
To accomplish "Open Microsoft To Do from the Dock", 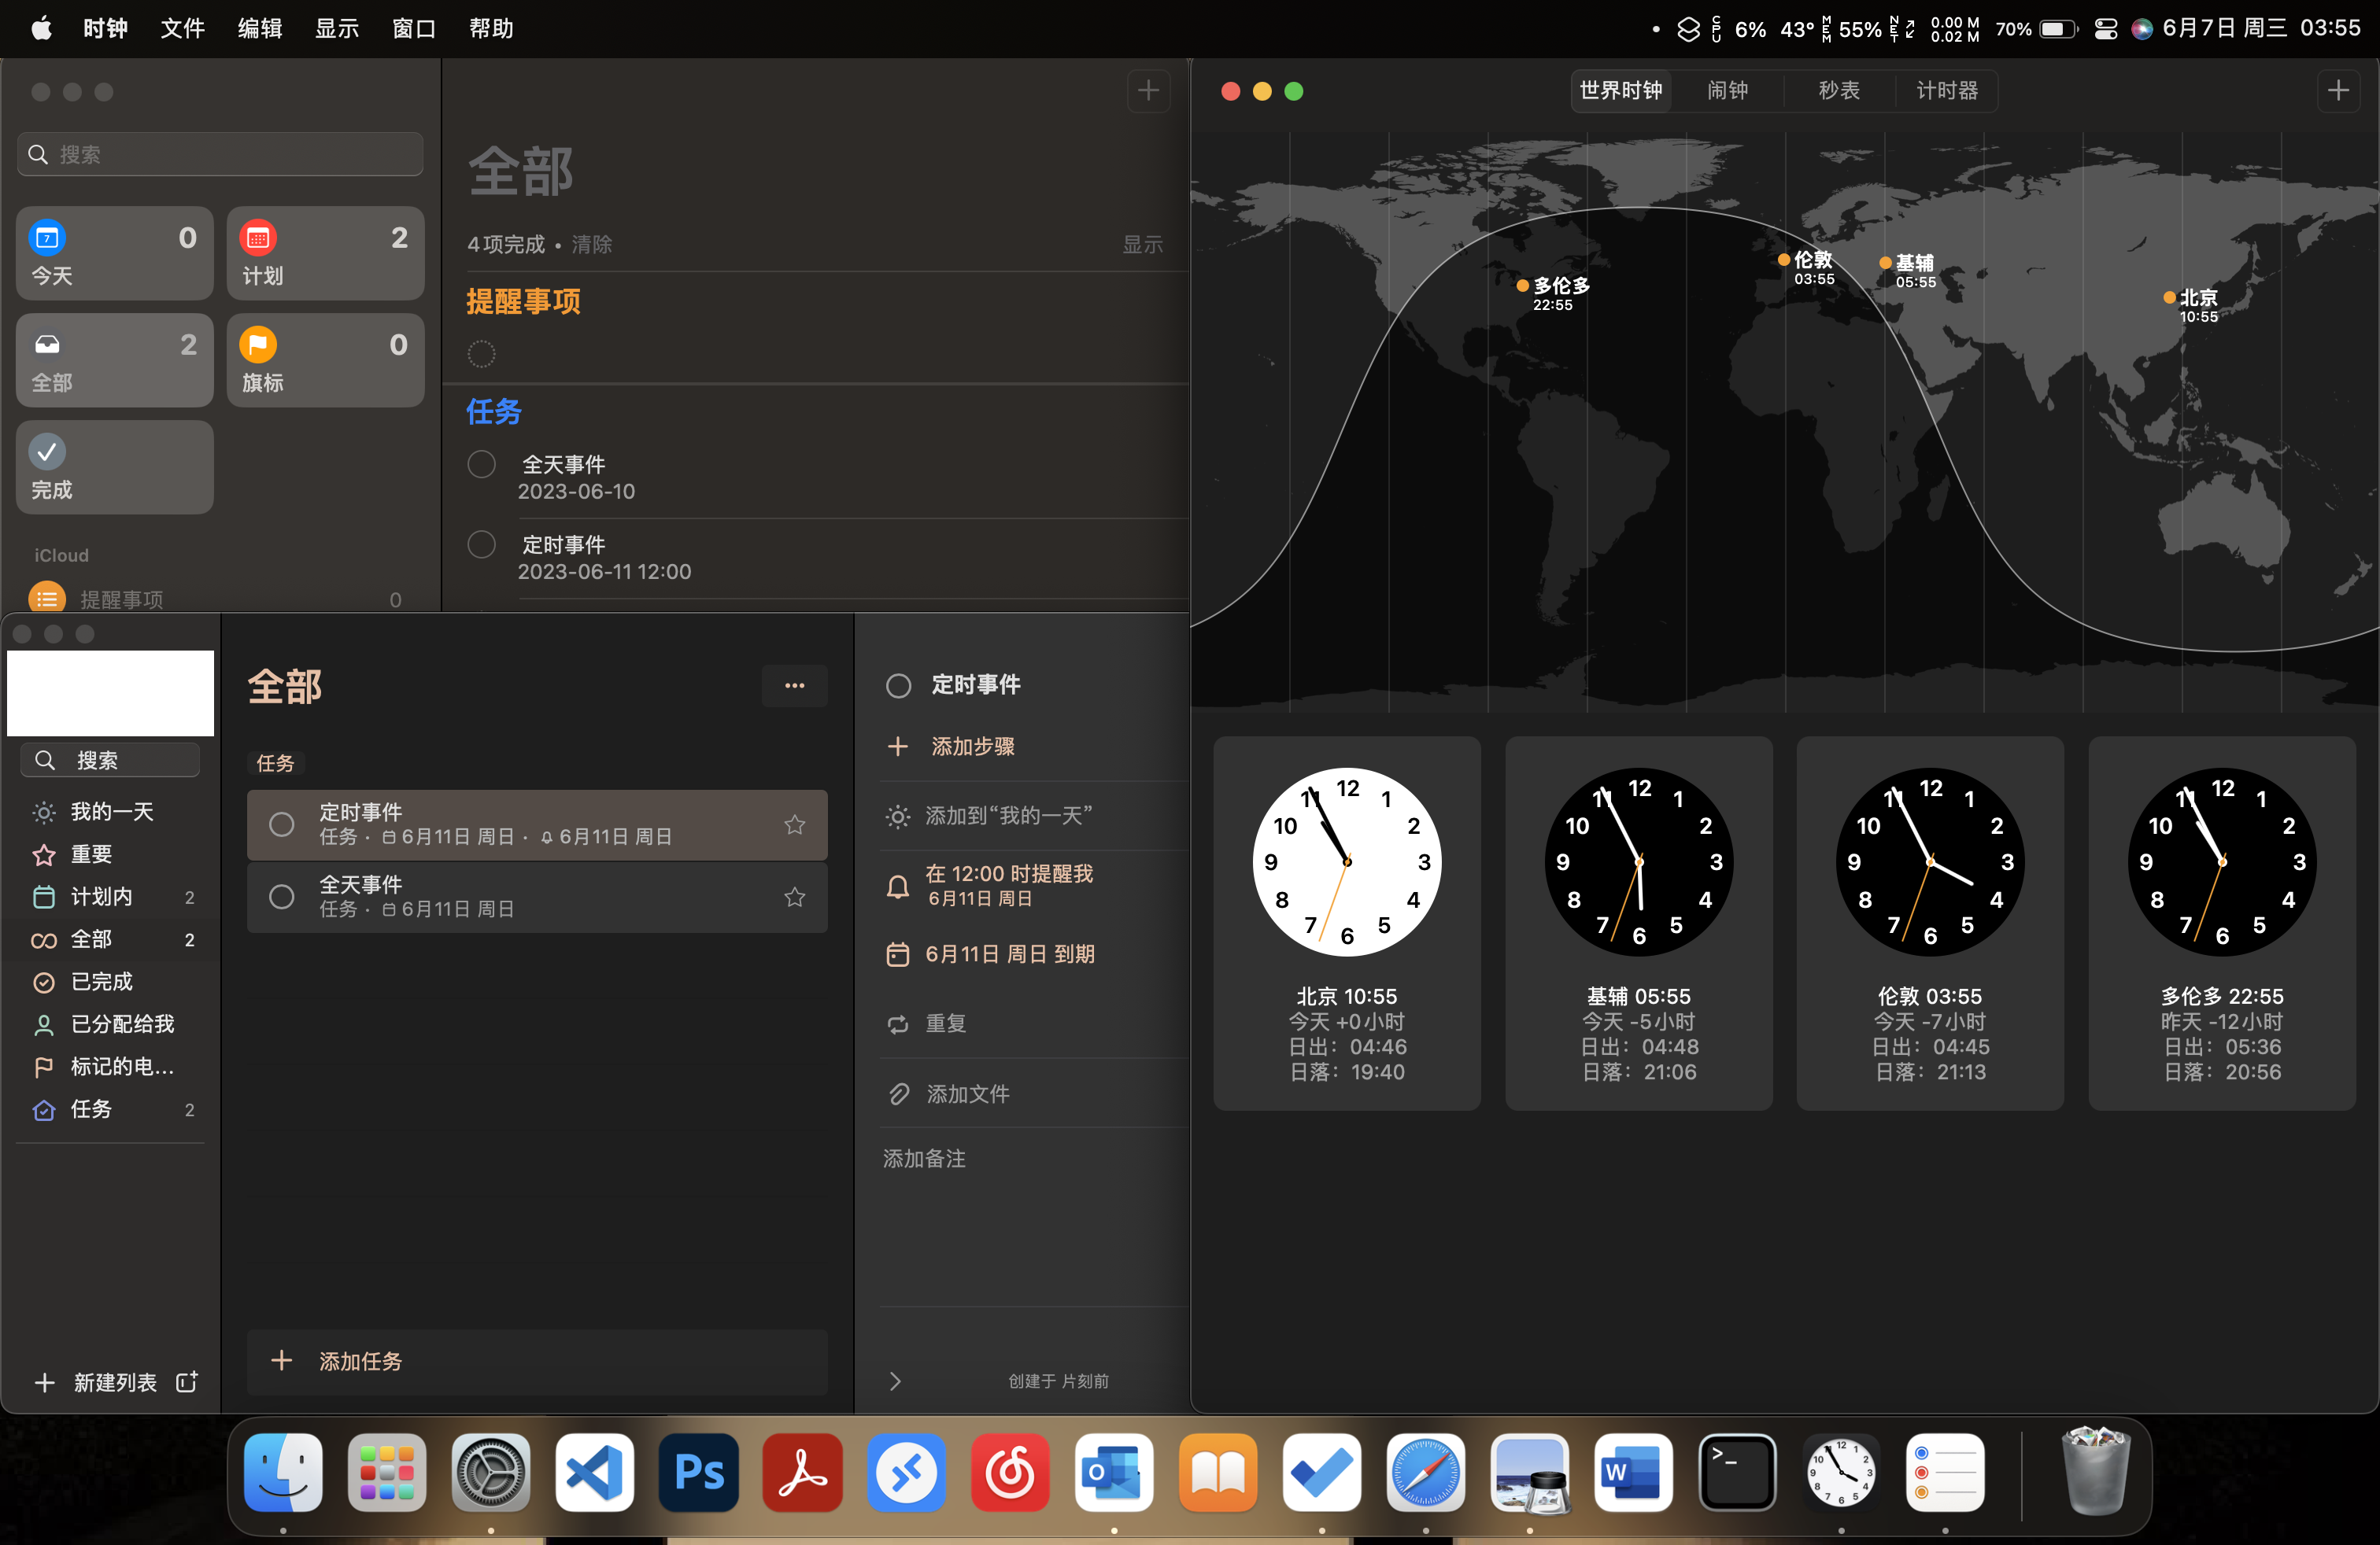I will tap(1321, 1473).
